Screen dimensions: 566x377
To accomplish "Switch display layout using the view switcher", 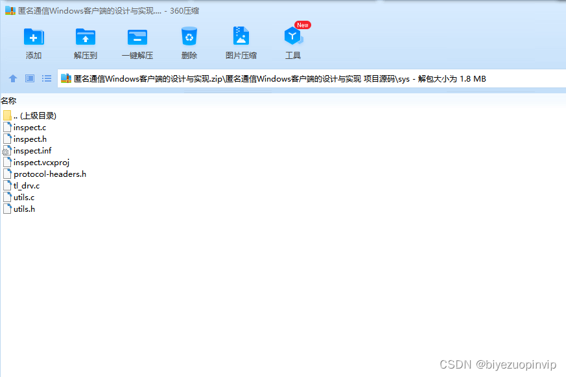I will pyautogui.click(x=29, y=78).
